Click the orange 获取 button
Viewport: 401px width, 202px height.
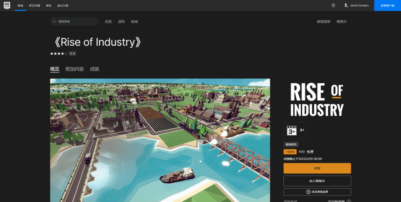(x=317, y=168)
